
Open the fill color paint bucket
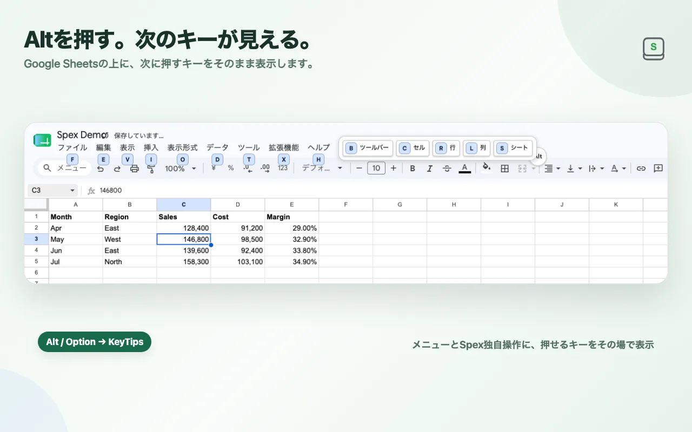(x=486, y=167)
